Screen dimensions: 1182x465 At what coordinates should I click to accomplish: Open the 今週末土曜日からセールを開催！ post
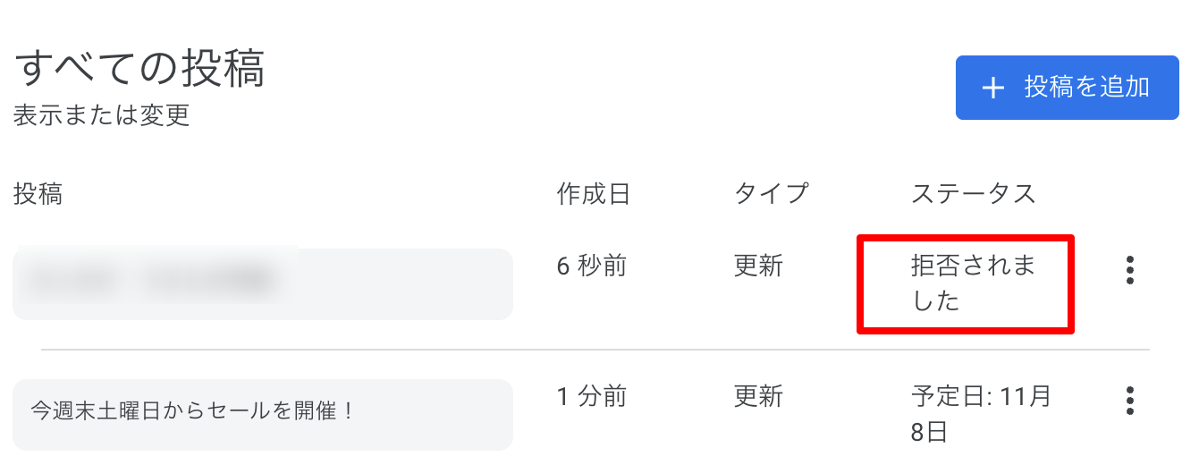click(x=262, y=414)
